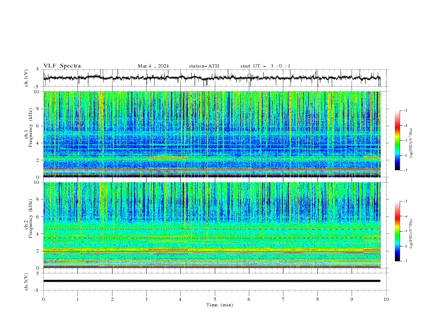Click the ch.1 spectrogram panel
Viewport: 435px width, 336px height.
coord(211,134)
